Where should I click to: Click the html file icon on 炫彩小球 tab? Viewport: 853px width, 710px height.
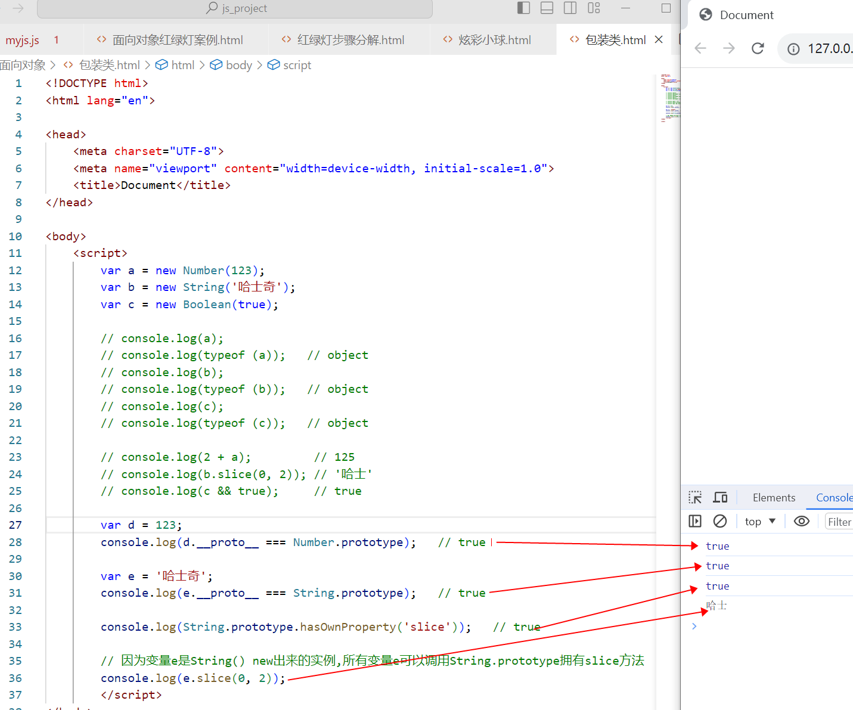(x=448, y=39)
